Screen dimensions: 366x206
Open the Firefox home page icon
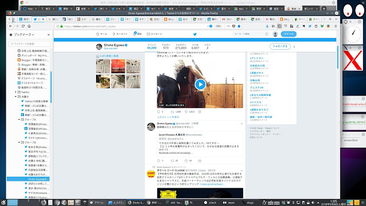[x=29, y=26]
